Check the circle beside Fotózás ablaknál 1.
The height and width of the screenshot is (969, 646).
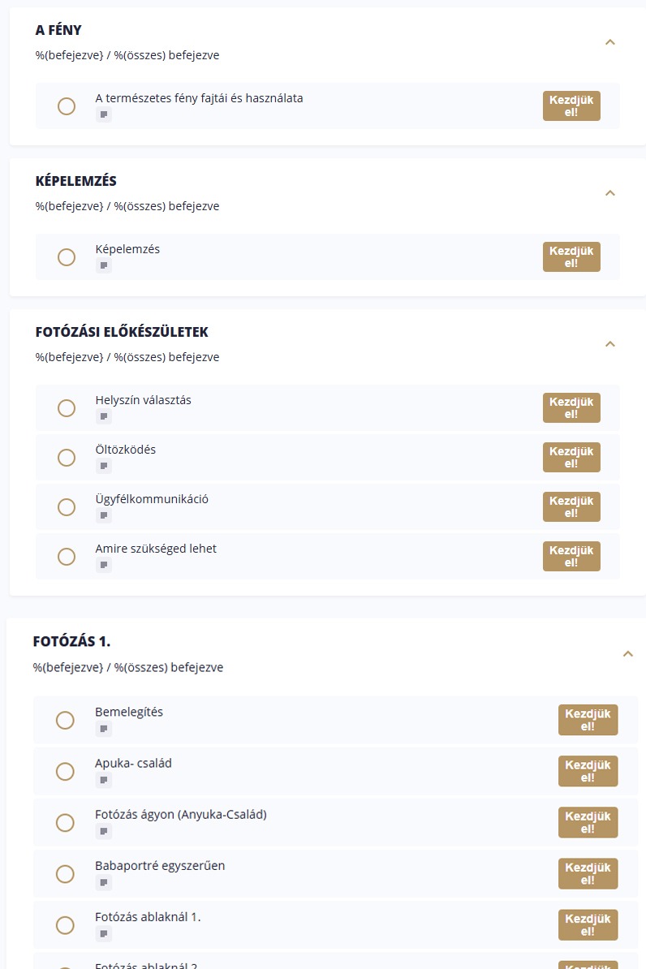coord(65,925)
